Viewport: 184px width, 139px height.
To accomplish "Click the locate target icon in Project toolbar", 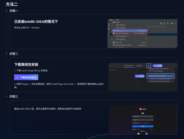I will coord(161,23).
